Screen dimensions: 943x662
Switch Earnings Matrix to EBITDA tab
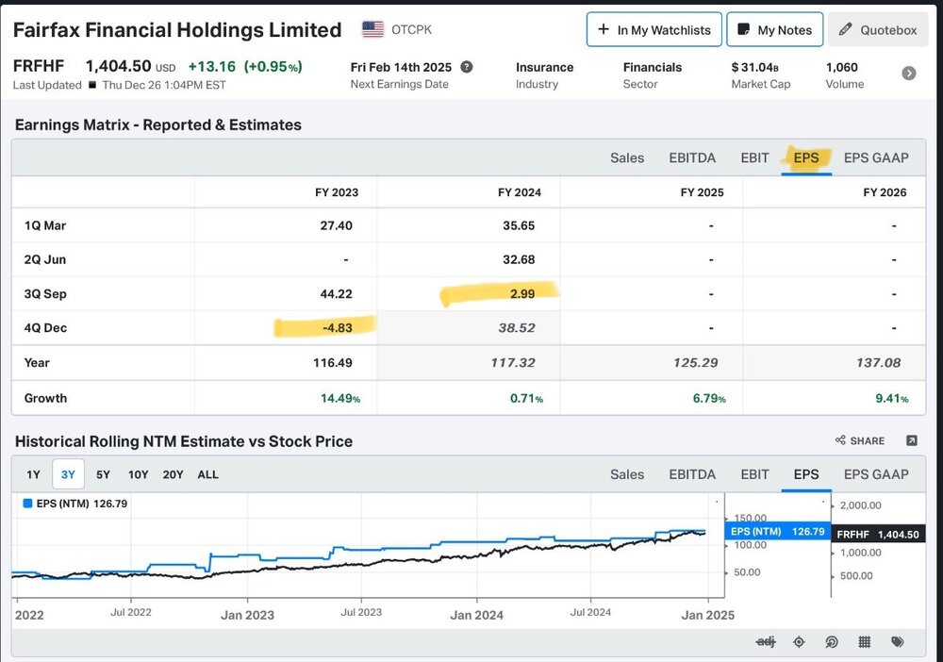(x=692, y=157)
